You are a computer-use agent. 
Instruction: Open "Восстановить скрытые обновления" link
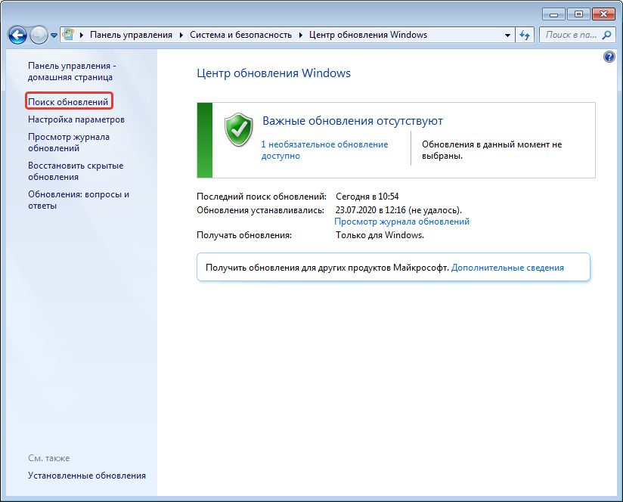(x=76, y=171)
